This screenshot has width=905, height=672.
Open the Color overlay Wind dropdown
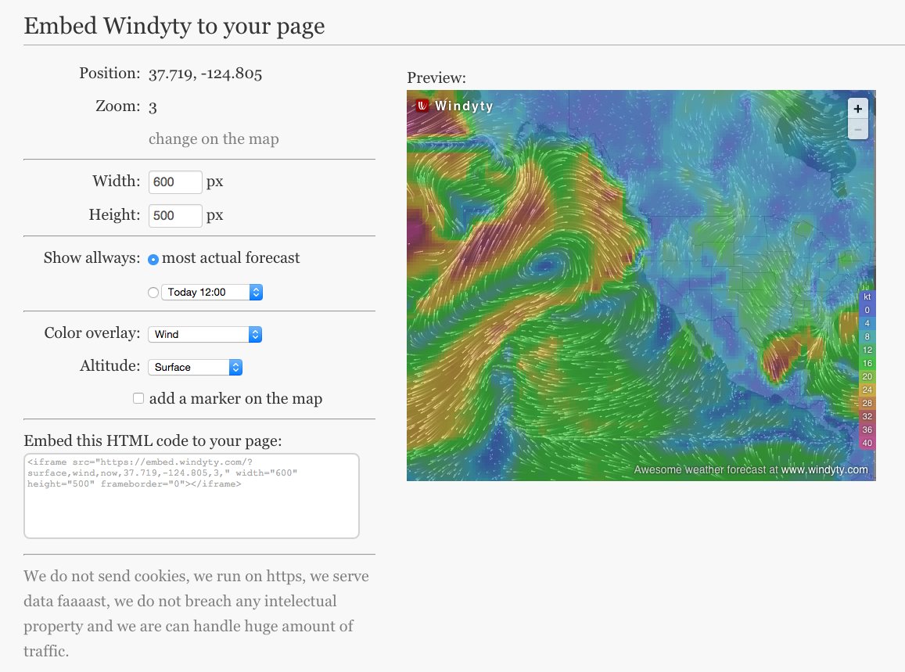(205, 334)
